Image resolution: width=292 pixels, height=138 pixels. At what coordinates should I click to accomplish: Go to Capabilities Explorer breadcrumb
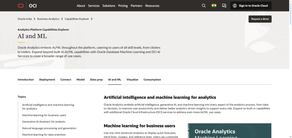click(x=77, y=19)
